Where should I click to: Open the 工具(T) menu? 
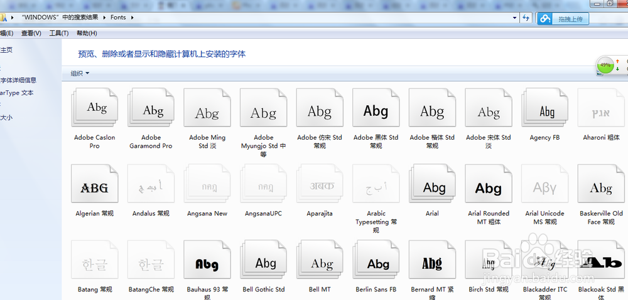[x=59, y=33]
